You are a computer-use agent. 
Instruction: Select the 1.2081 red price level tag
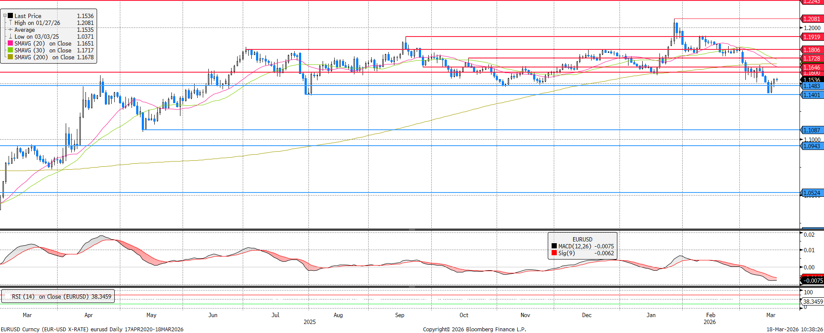pyautogui.click(x=811, y=19)
